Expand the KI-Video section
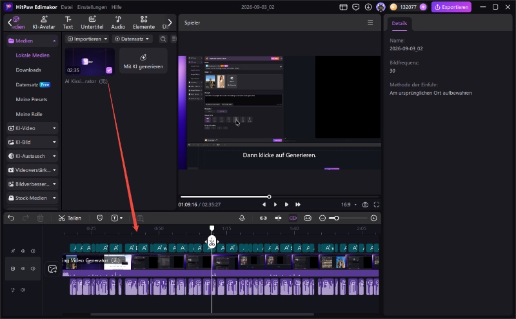Viewport: 516px width, 319px height. pos(32,128)
